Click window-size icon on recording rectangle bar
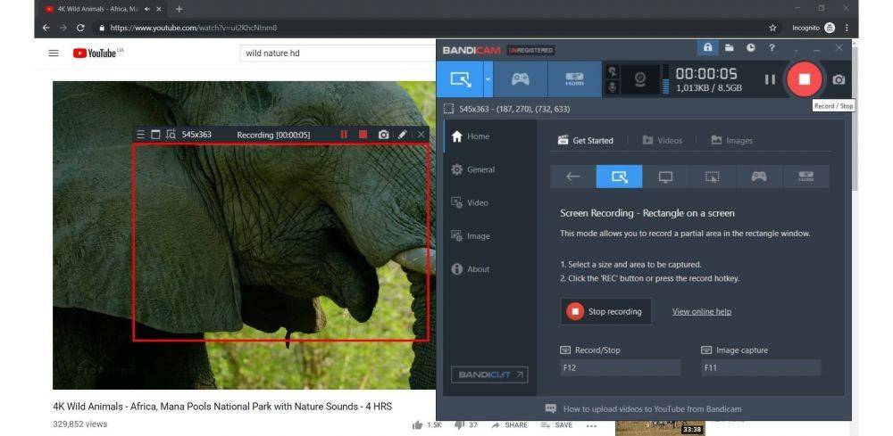Image resolution: width=893 pixels, height=436 pixels. pos(155,135)
